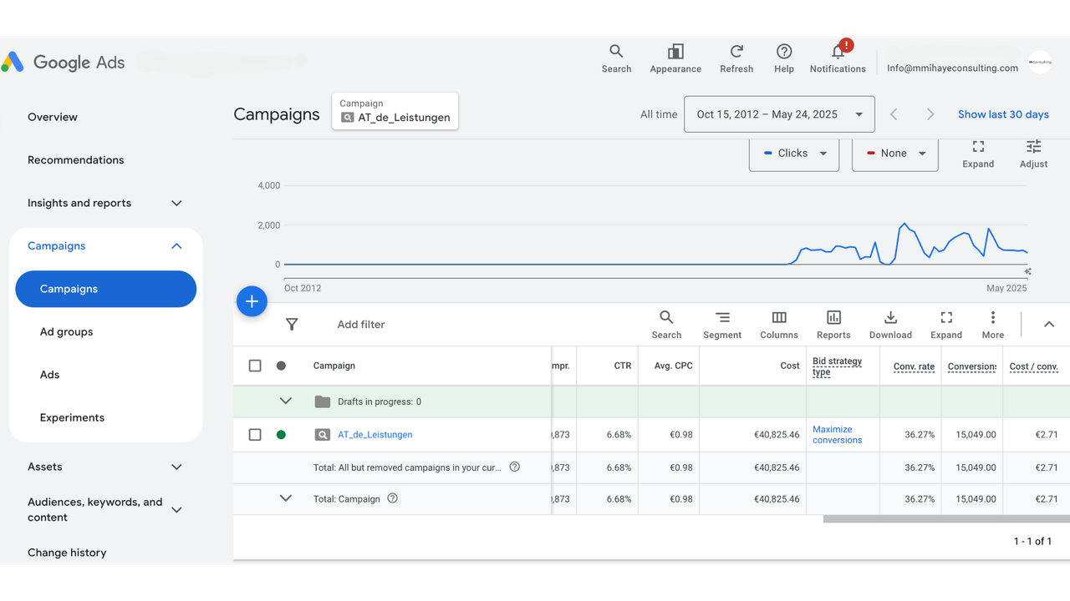This screenshot has width=1070, height=601.
Task: Open the Segment tool
Action: [x=722, y=325]
